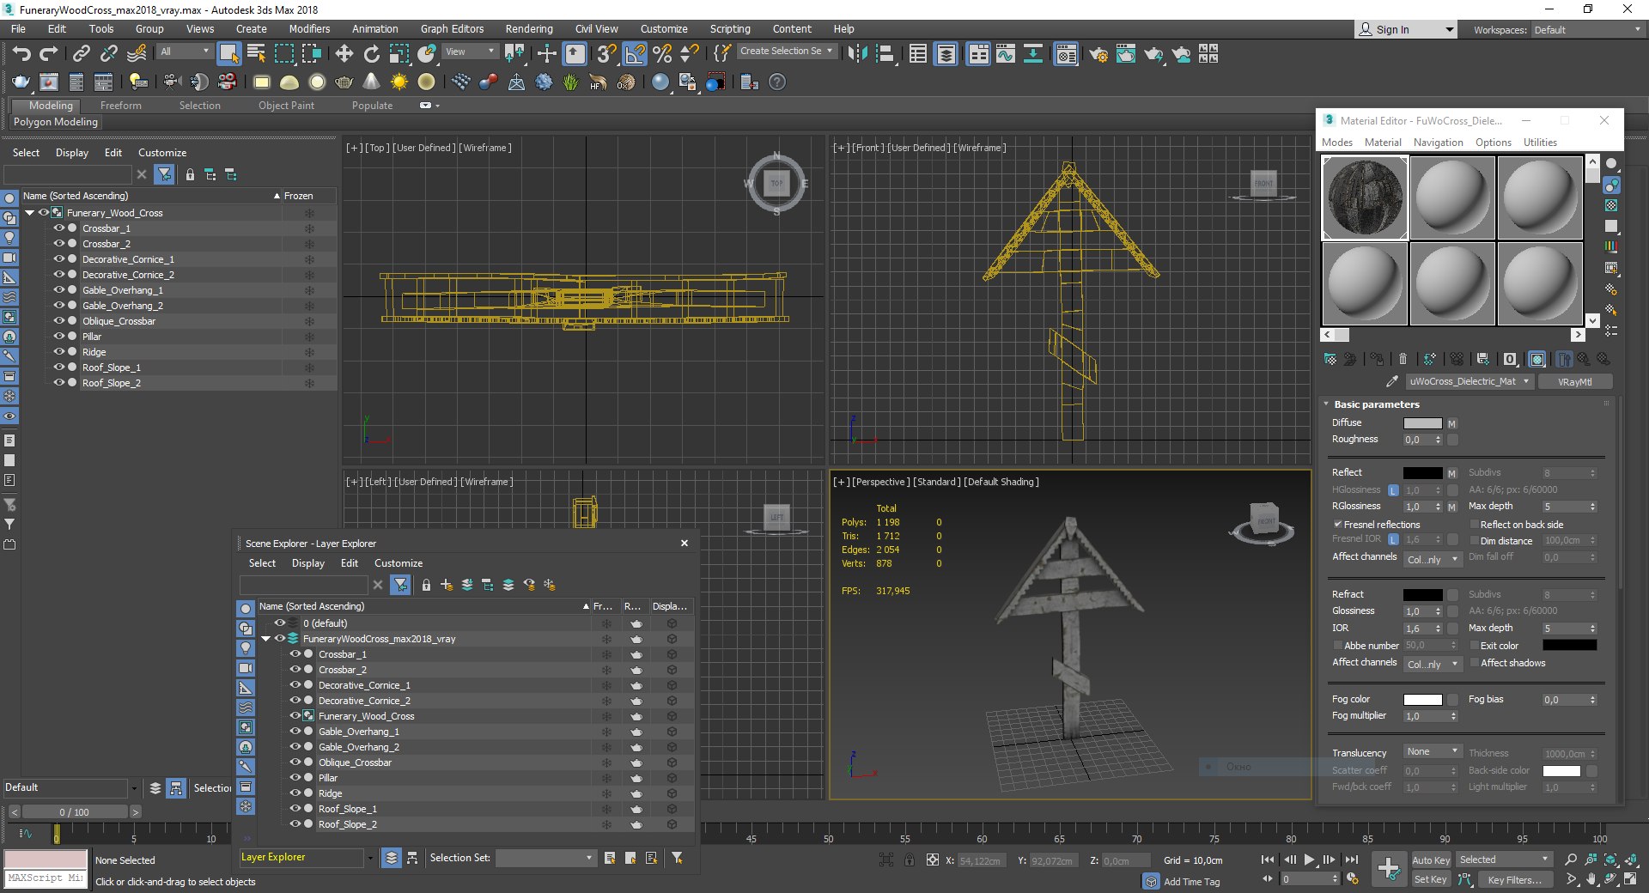Toggle the Angle Snap tool

click(x=635, y=54)
